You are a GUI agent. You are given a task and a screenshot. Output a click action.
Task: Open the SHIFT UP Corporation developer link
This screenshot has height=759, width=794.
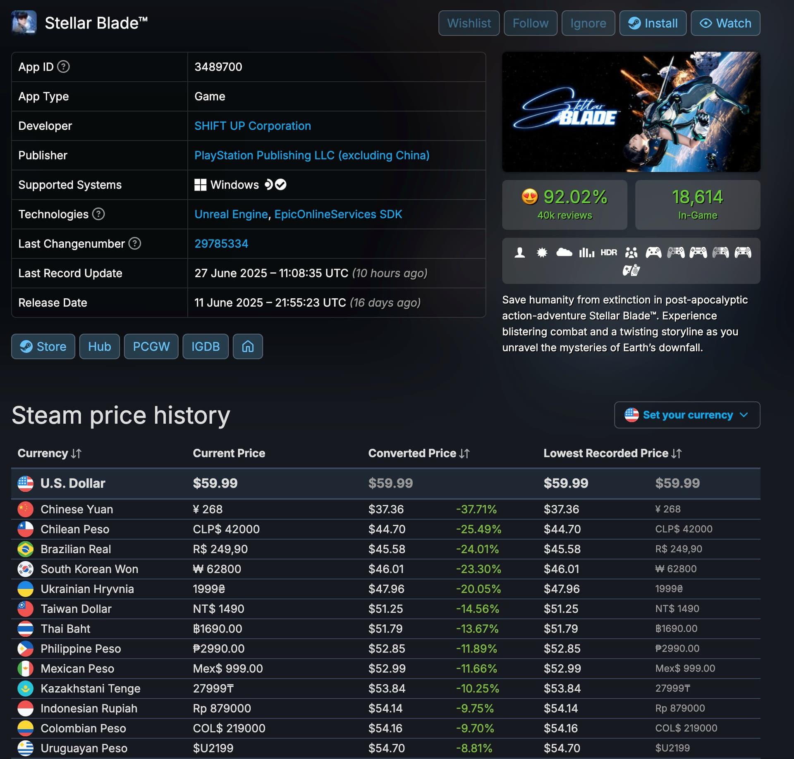tap(253, 126)
